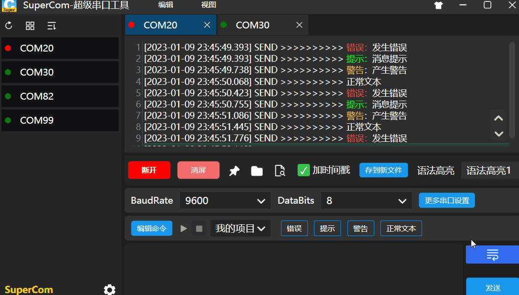Click the sort list icon
Screen dimensions: 519x295
coord(51,26)
